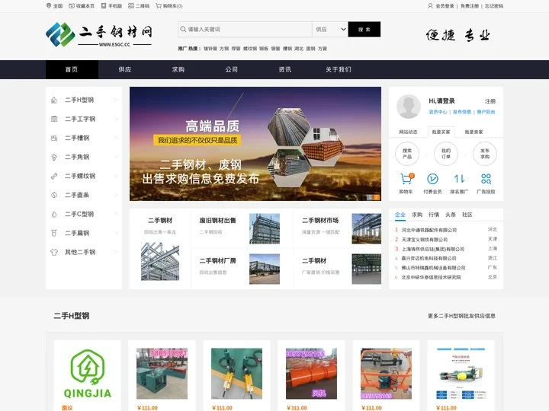Open the QINGJIA product thumbnail

(88, 374)
